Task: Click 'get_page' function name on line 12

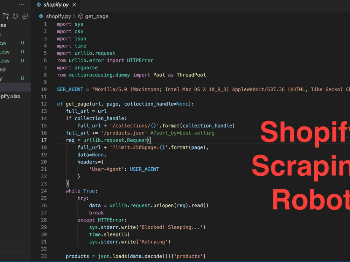Action: coord(77,104)
